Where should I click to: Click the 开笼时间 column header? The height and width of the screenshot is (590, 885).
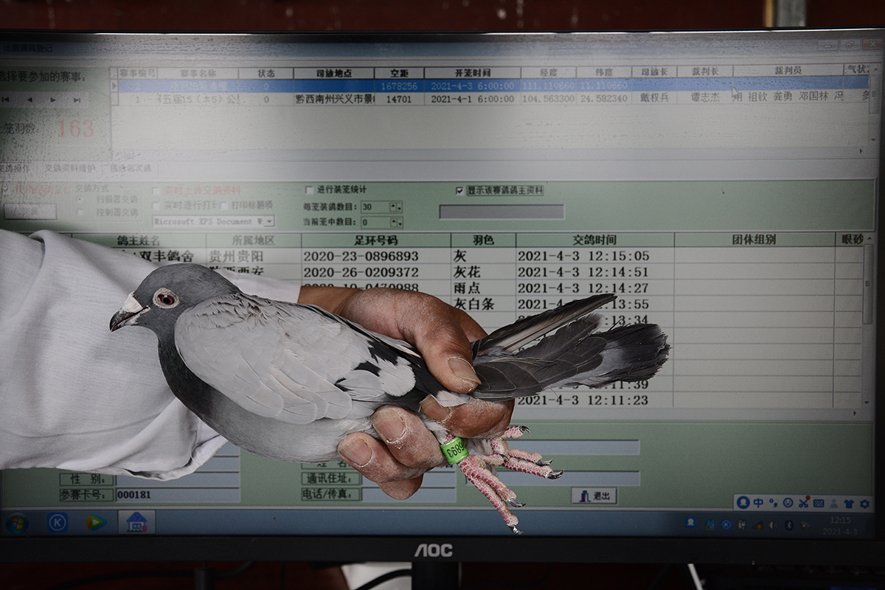pos(473,73)
